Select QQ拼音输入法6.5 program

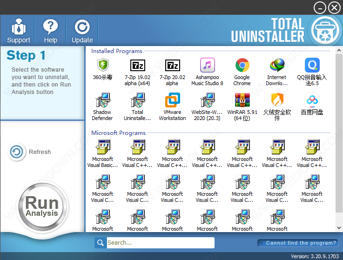coord(312,72)
